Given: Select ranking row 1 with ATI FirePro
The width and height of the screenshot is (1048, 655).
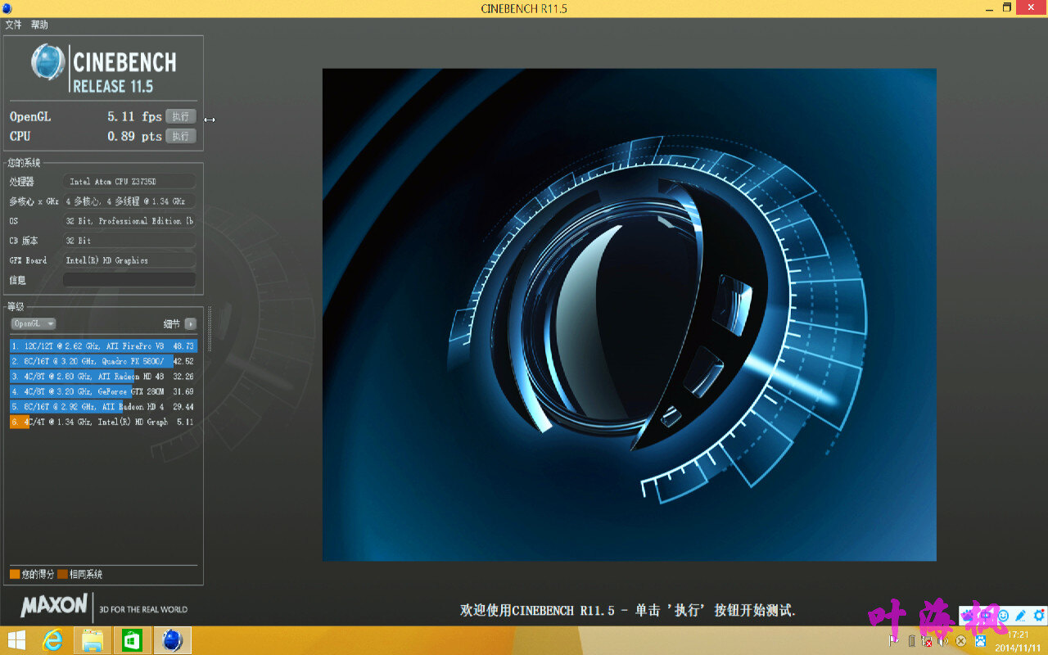Looking at the screenshot, I should (x=103, y=346).
